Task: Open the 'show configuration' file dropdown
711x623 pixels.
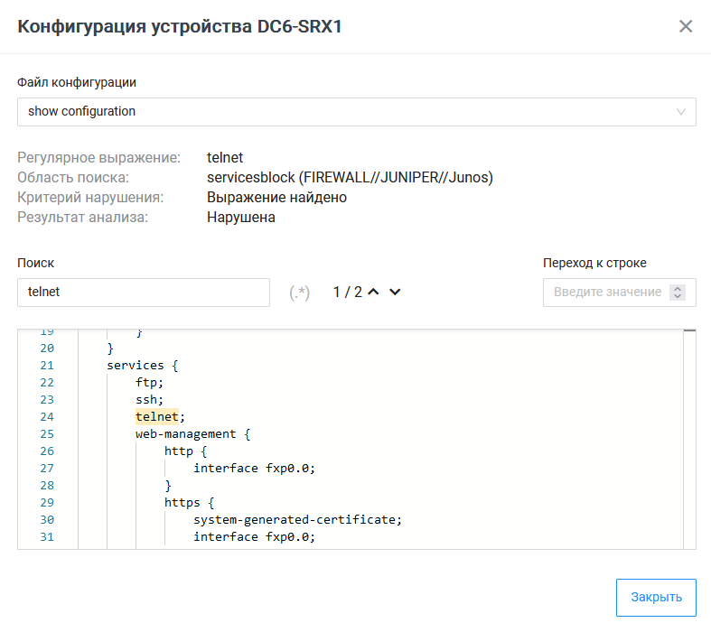Action: [x=356, y=112]
